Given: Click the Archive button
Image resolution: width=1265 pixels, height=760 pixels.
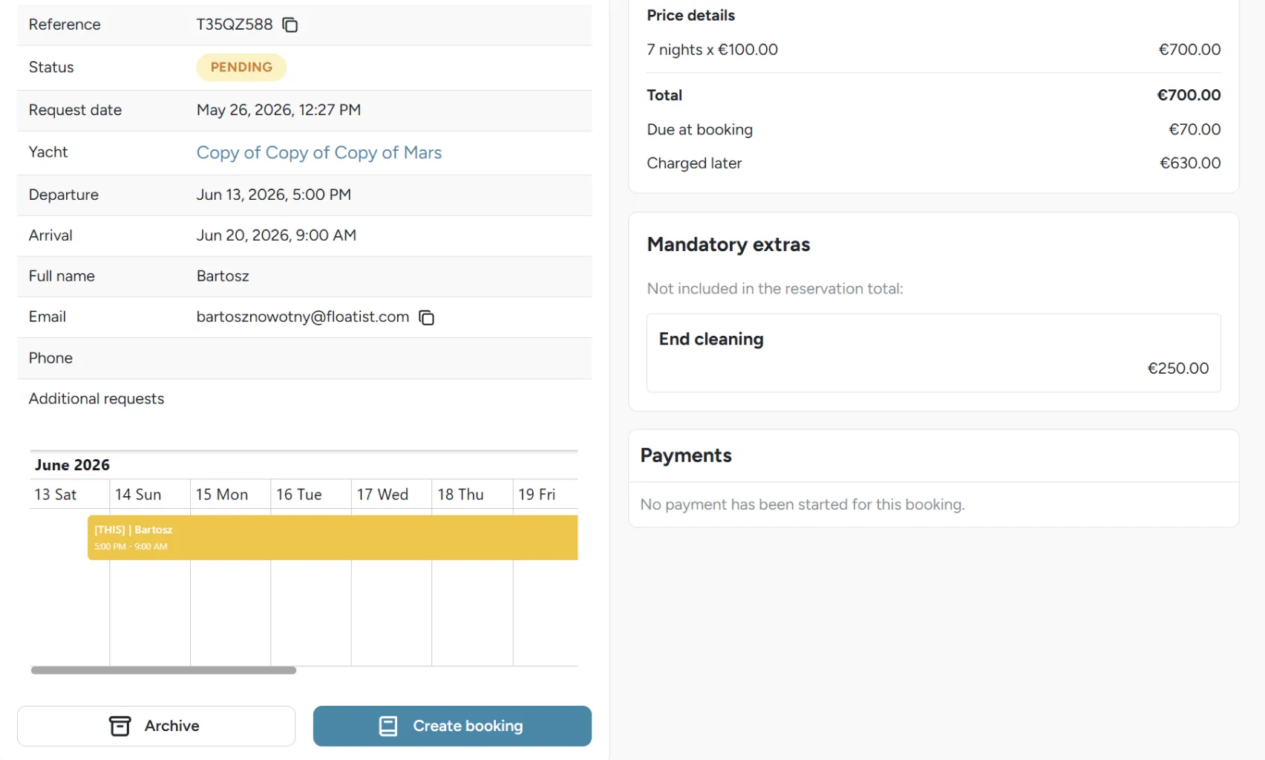Looking at the screenshot, I should click(156, 726).
